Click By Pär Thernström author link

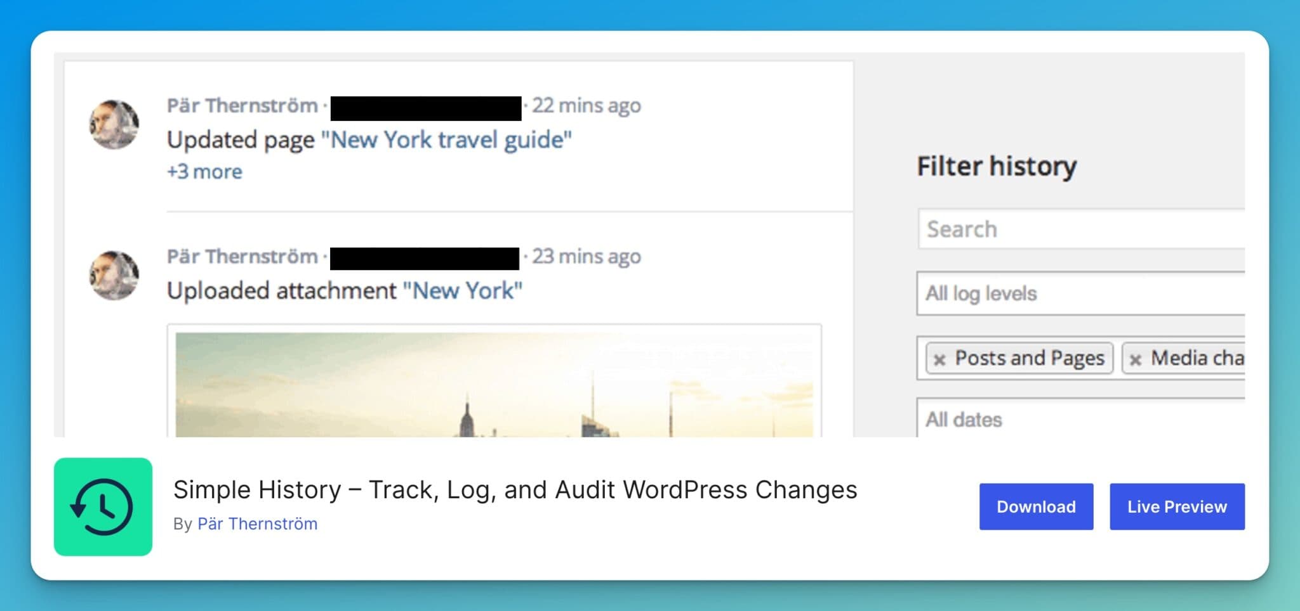258,524
